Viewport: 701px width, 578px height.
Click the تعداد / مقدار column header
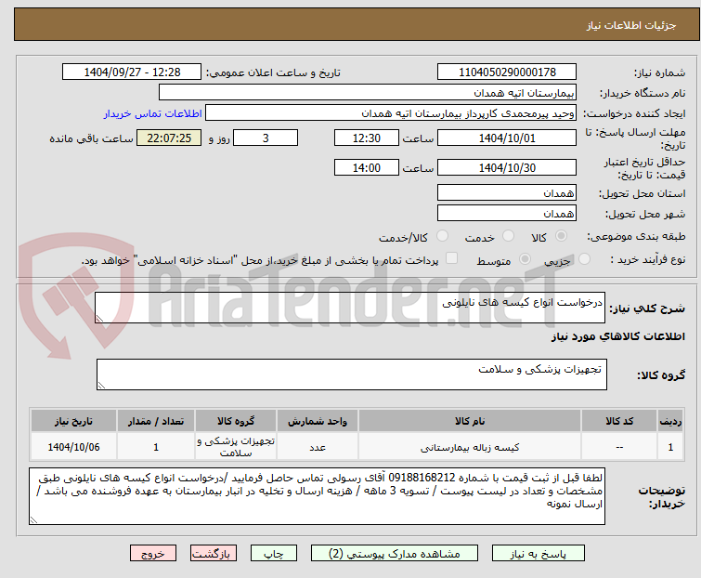click(x=156, y=421)
